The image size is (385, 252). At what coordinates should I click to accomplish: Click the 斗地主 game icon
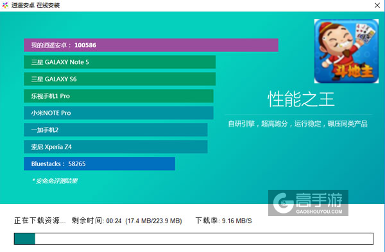click(346, 51)
